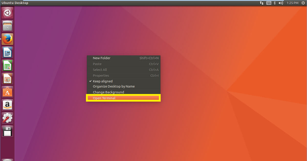Choose New Folder from context menu
Viewport: 307px width, 161px height.
pyautogui.click(x=124, y=58)
